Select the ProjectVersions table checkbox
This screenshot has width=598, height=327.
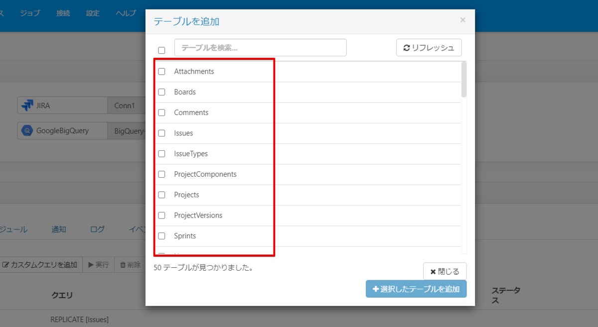(161, 216)
